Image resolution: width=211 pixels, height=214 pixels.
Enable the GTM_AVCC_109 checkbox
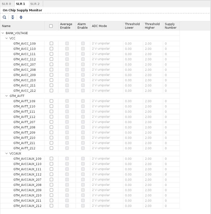(x=51, y=43)
